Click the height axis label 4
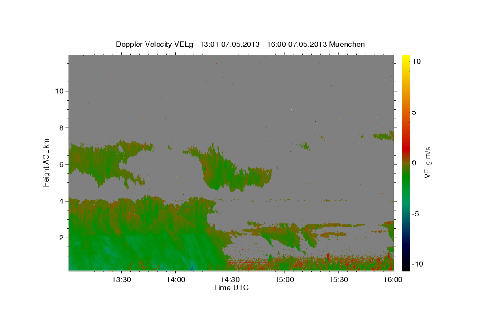The width and height of the screenshot is (487, 325). click(61, 201)
